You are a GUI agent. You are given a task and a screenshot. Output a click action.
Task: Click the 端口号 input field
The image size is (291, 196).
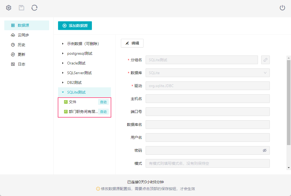tap(207, 112)
